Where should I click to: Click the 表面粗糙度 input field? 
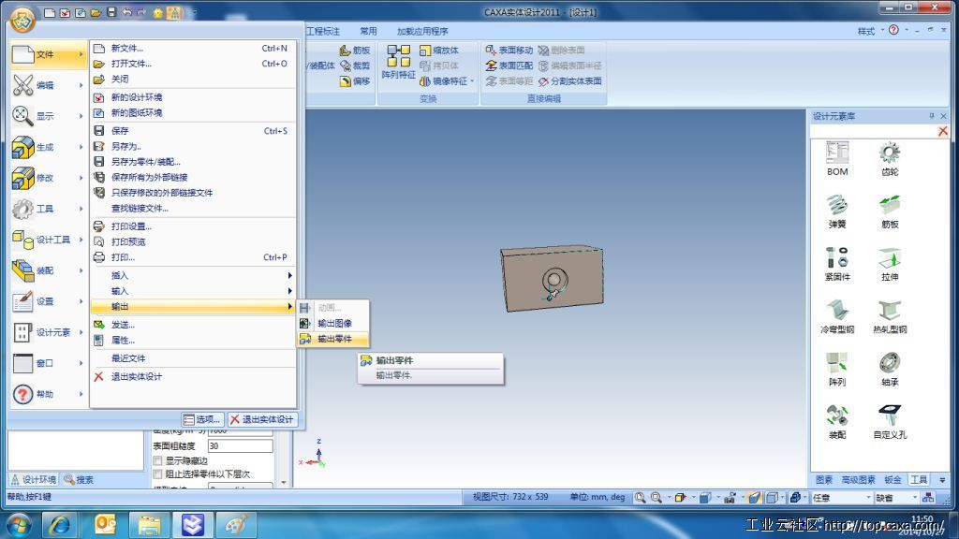pos(239,446)
